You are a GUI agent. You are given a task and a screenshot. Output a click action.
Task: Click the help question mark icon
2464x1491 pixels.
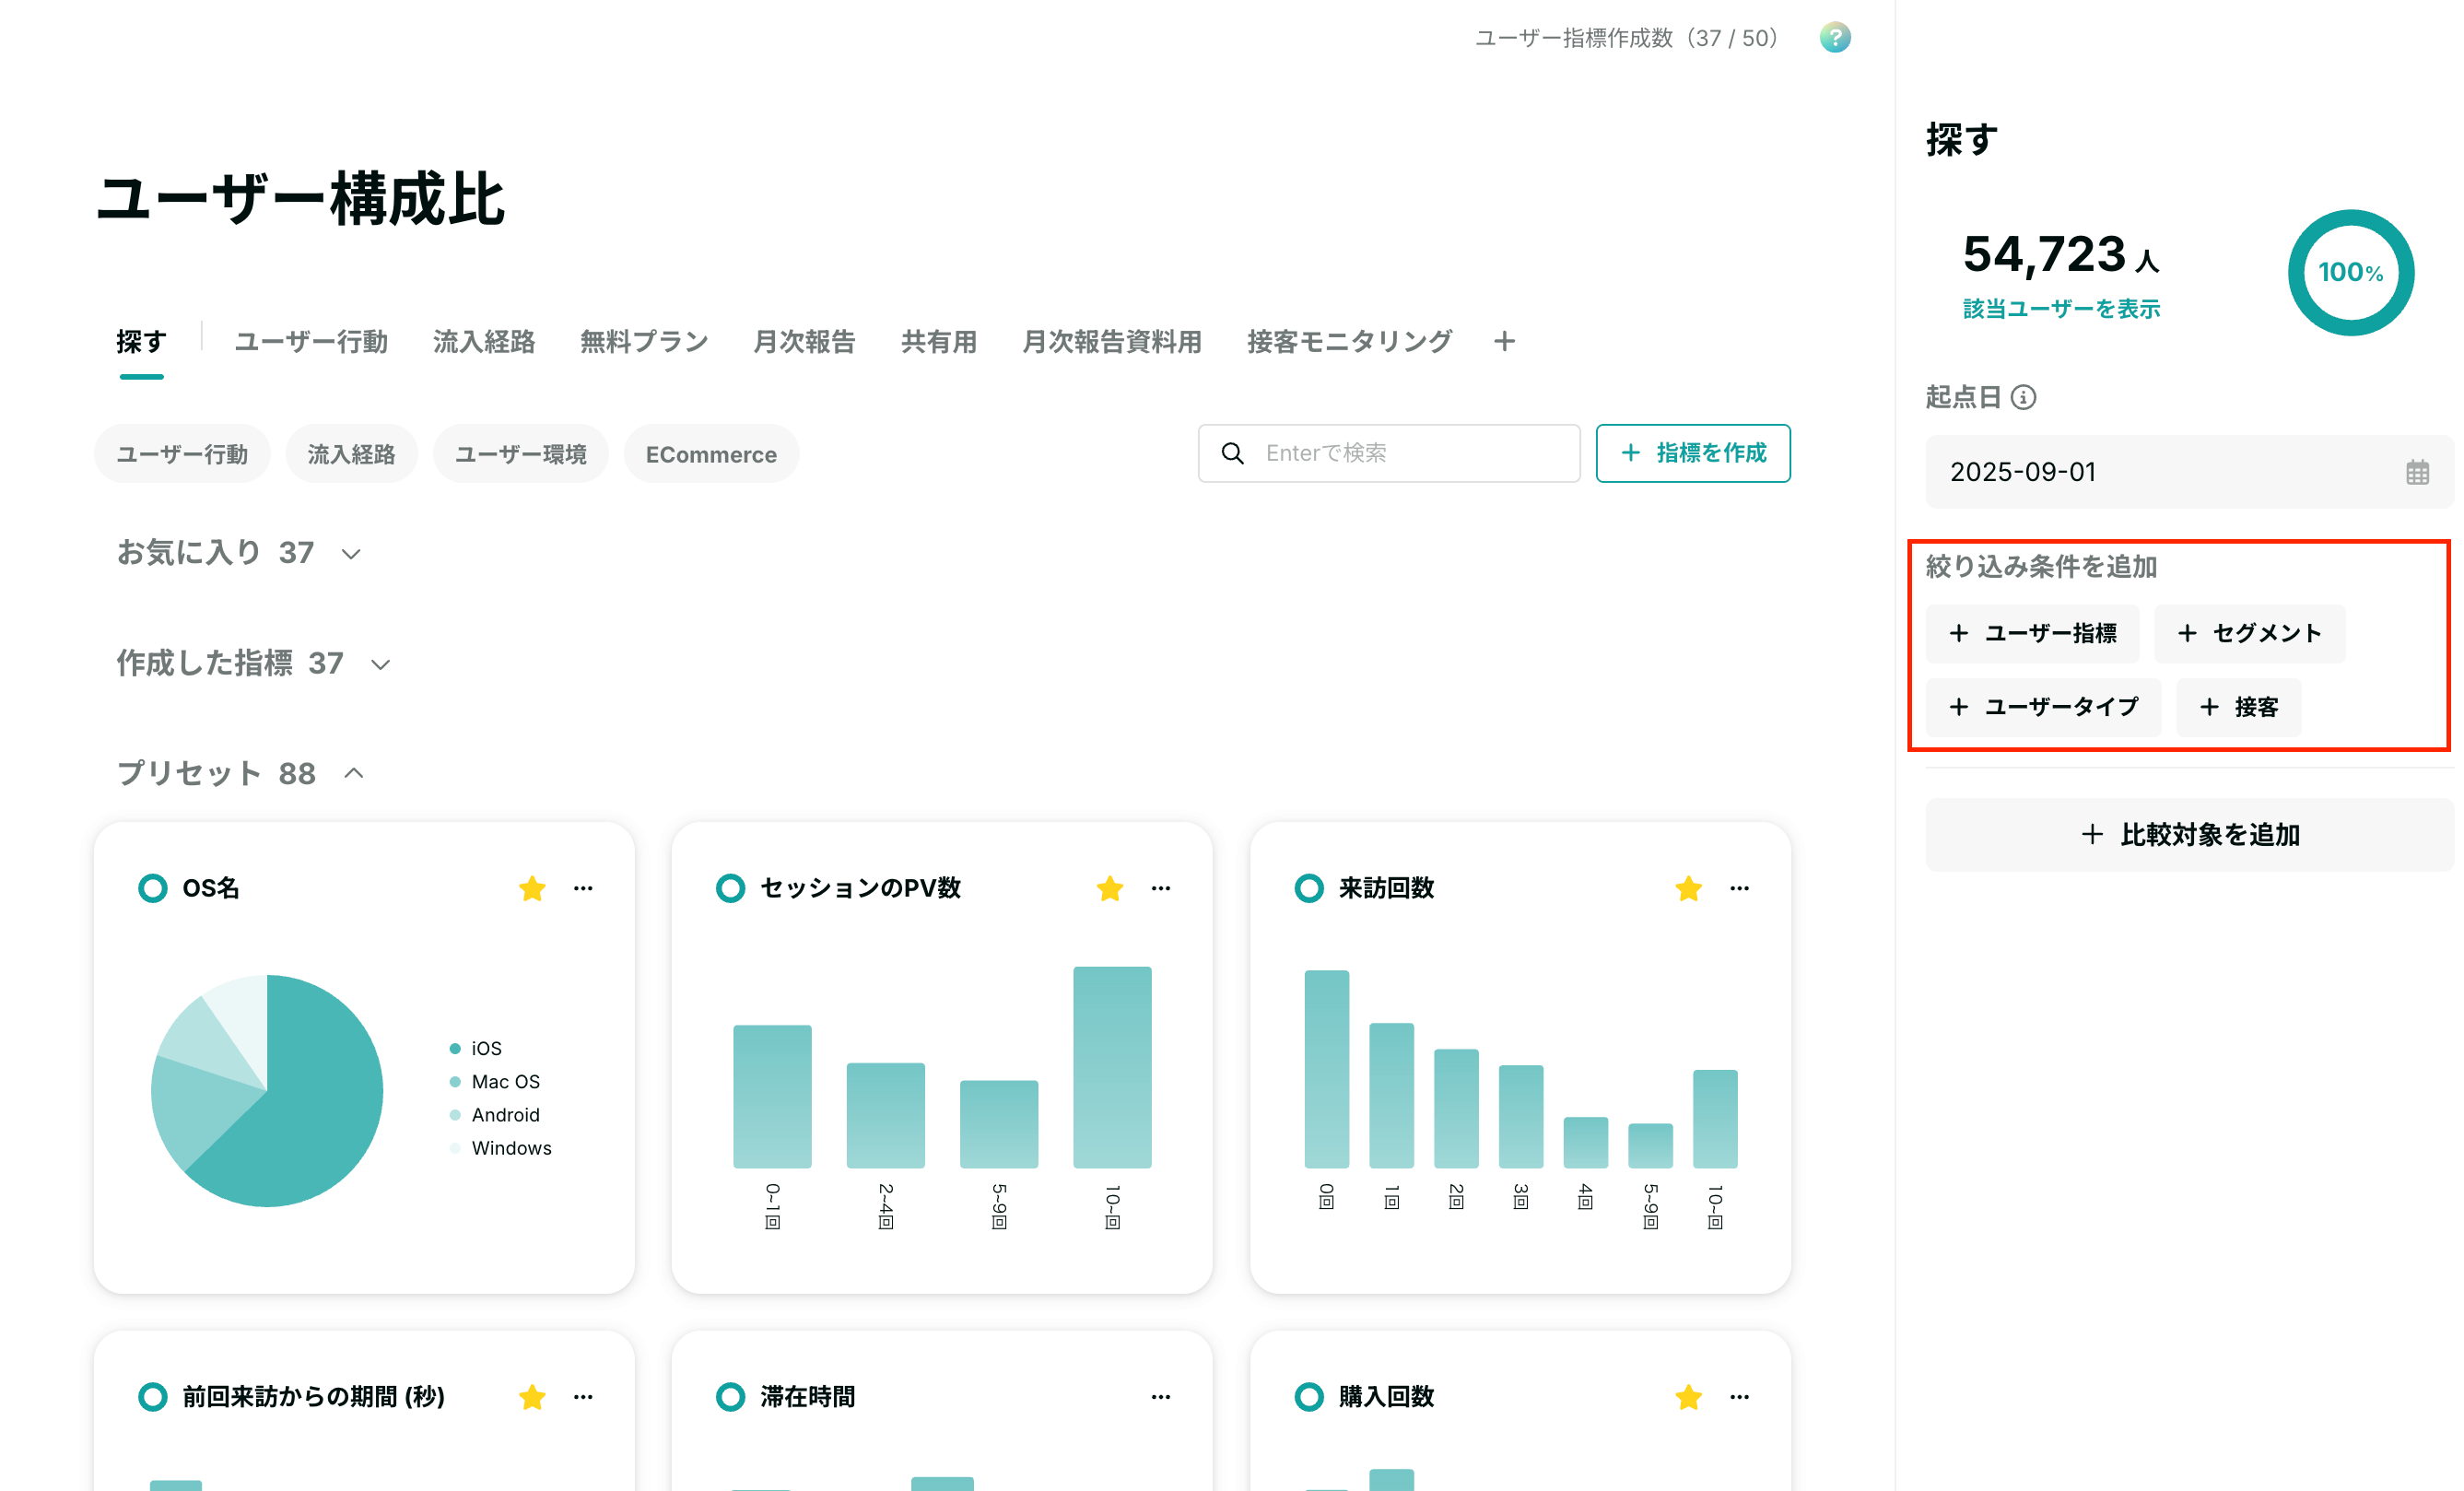point(1834,38)
